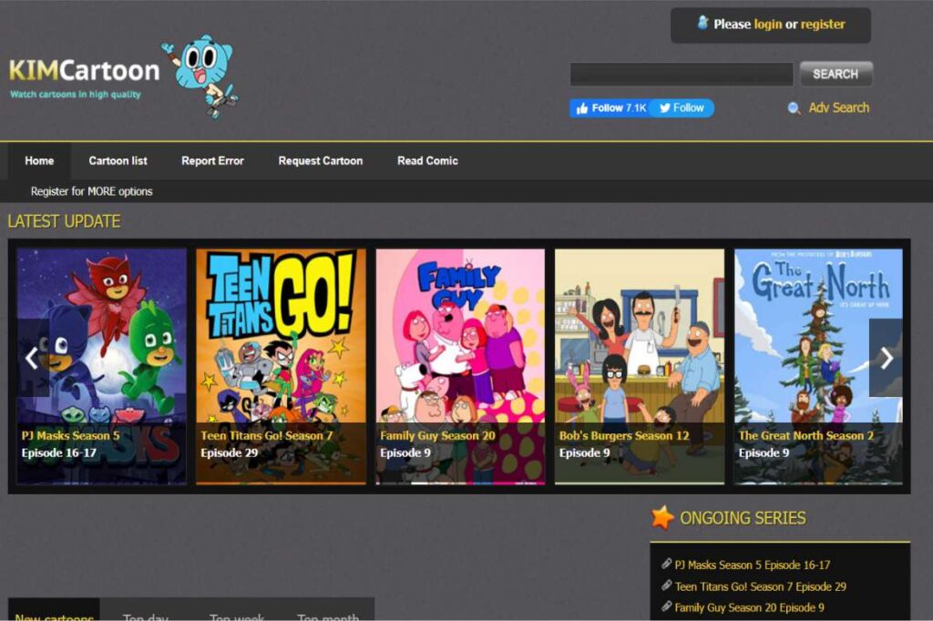Click the Facebook thumbs-up Follow icon
The width and height of the screenshot is (933, 621).
pyautogui.click(x=582, y=108)
